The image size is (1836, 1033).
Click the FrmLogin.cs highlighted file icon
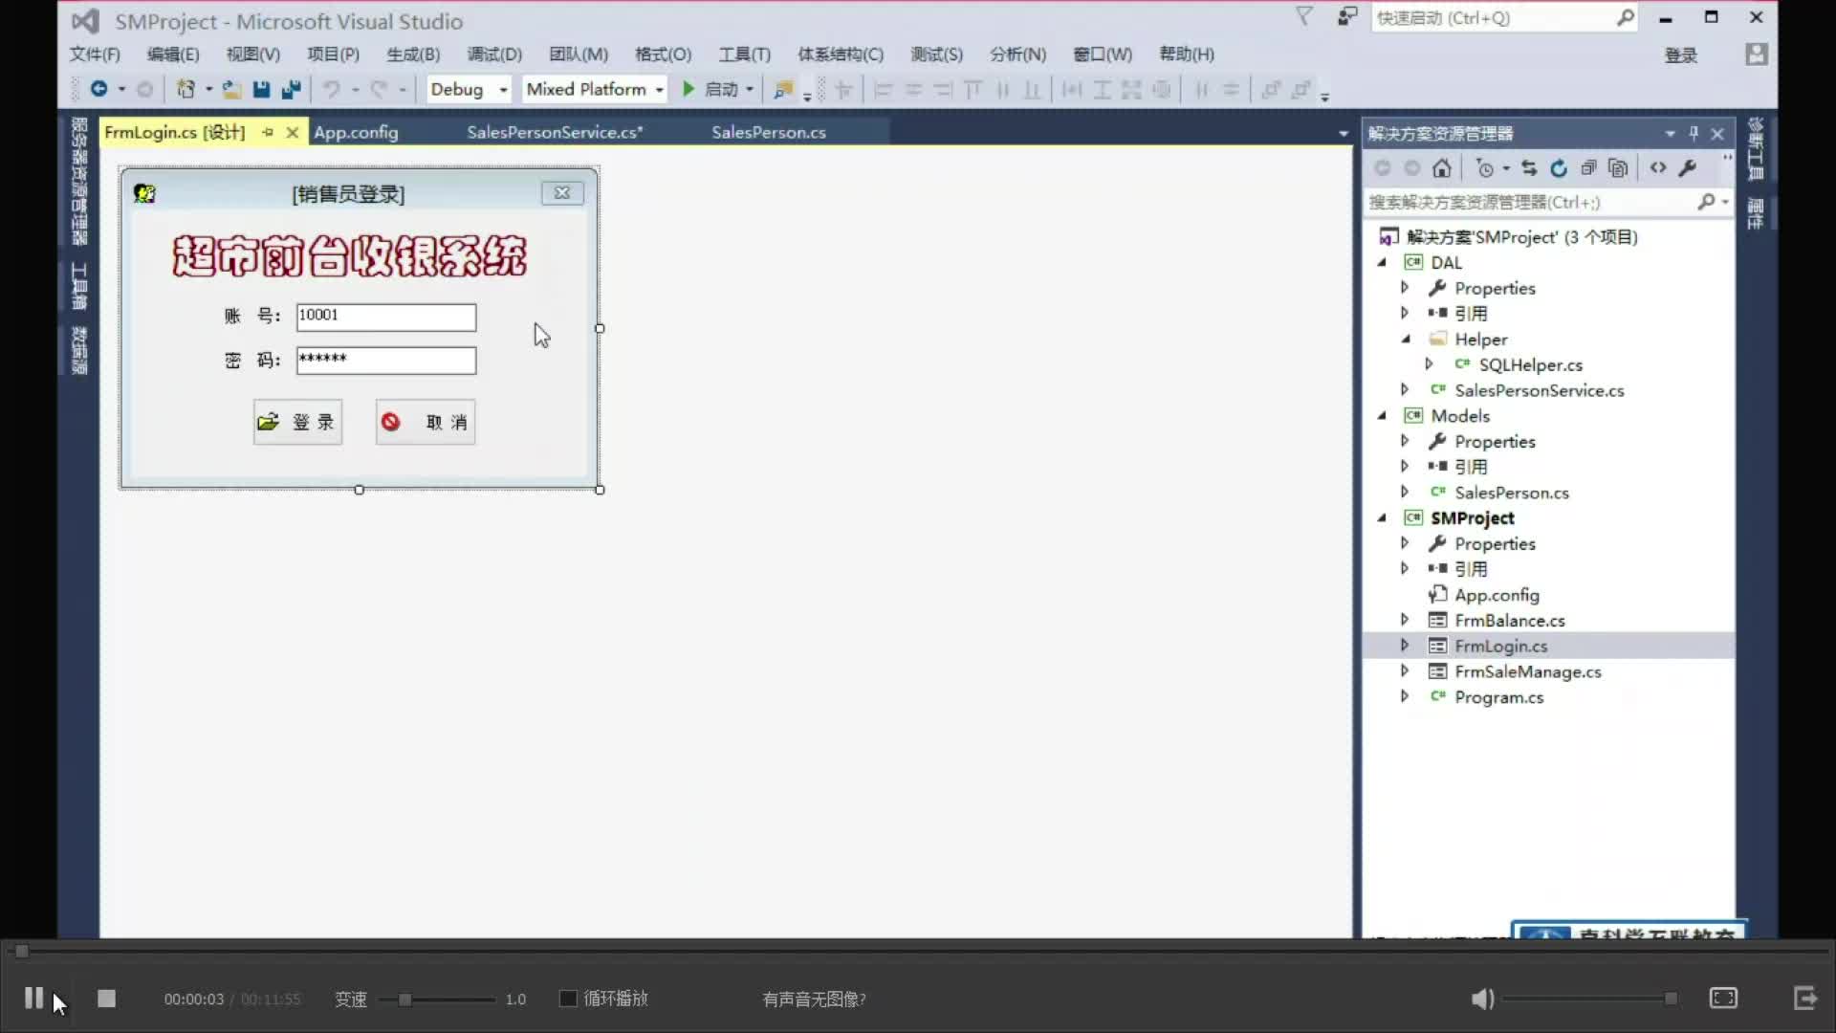1439,646
